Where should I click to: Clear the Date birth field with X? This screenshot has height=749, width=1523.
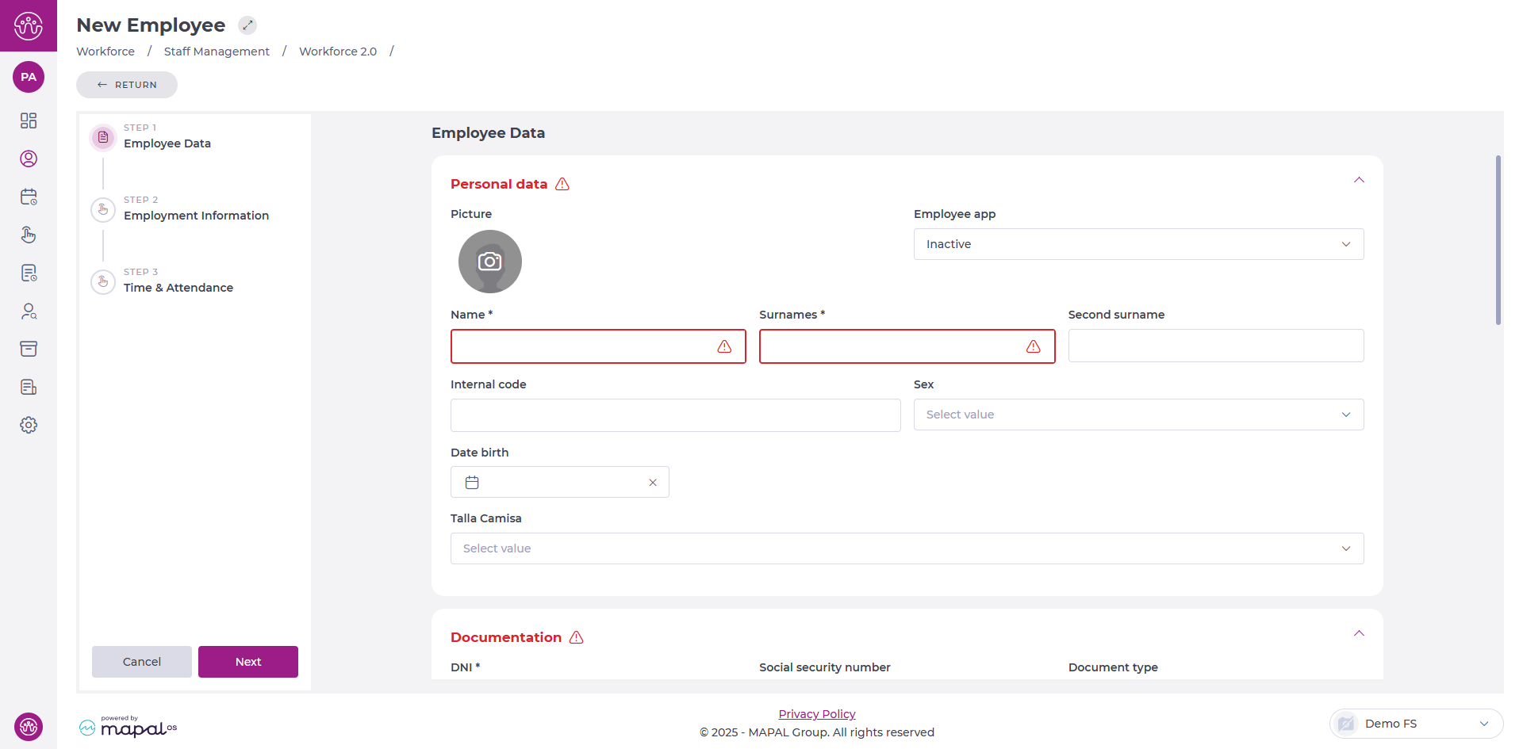point(653,482)
